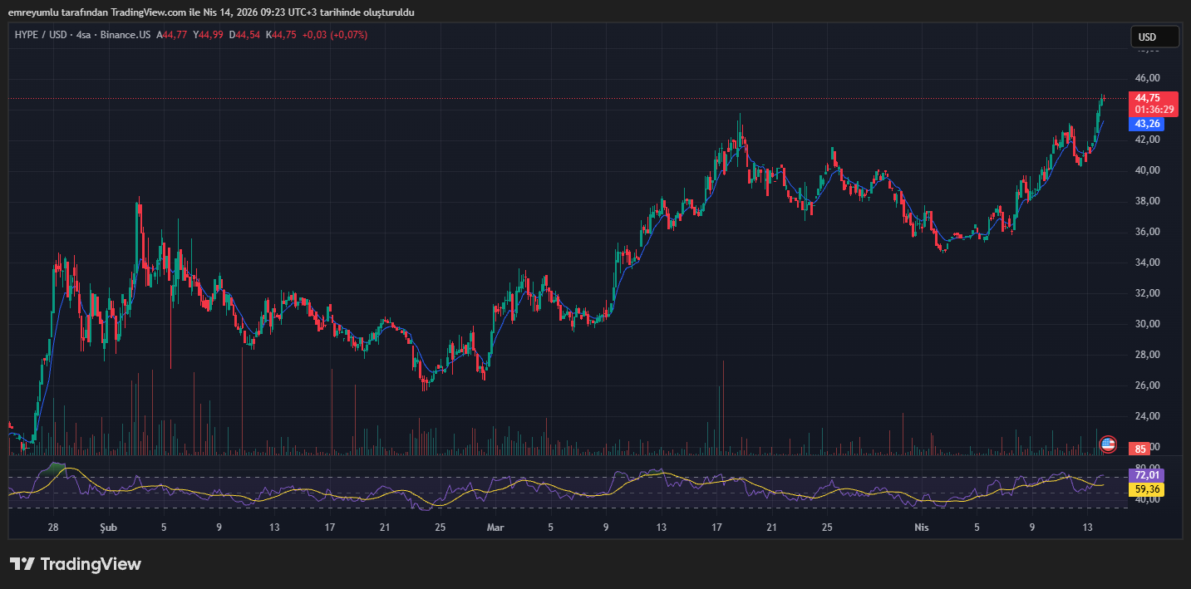
Task: Click the blue 43,26 moving average label
Action: (1147, 124)
